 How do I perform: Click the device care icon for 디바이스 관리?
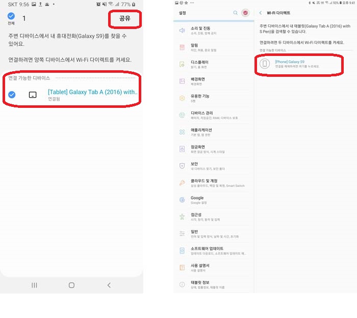[x=182, y=115]
